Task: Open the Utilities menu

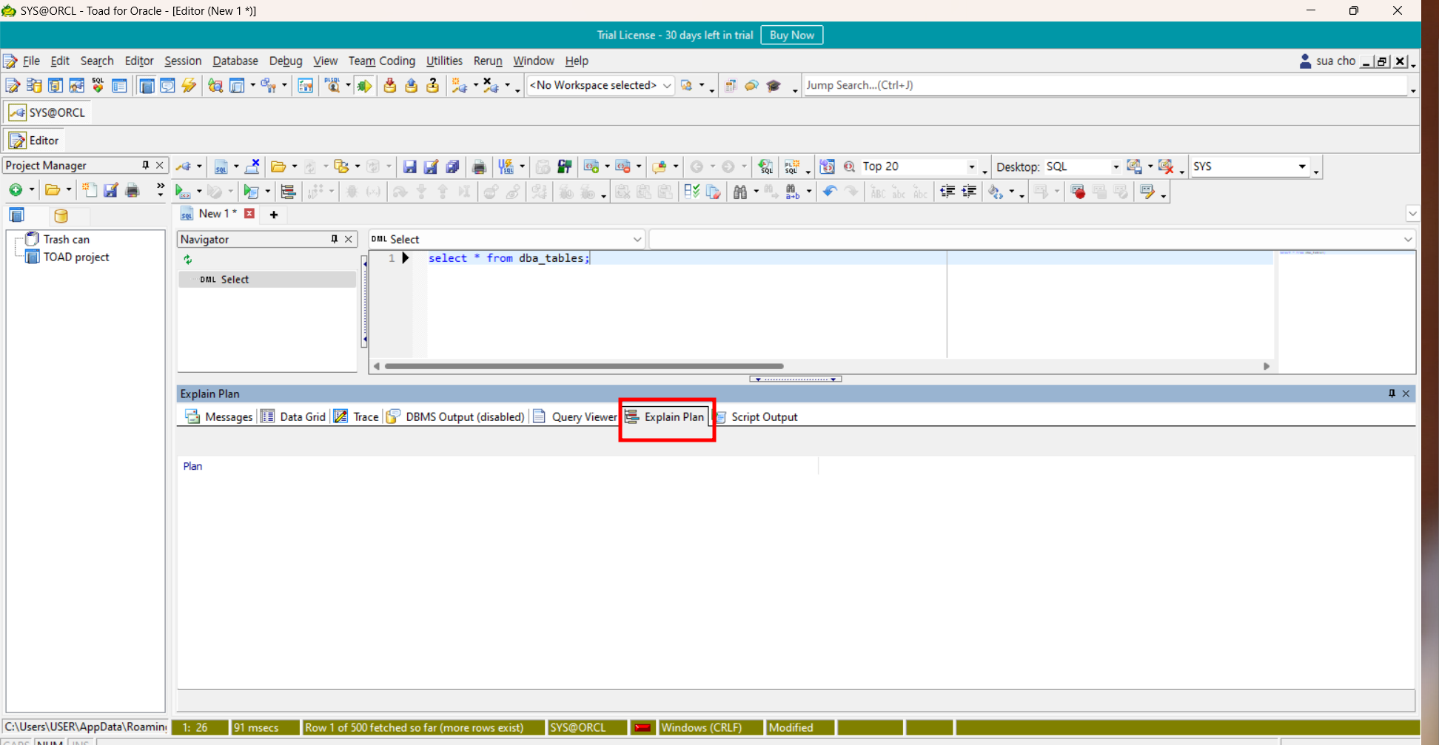Action: (x=444, y=61)
